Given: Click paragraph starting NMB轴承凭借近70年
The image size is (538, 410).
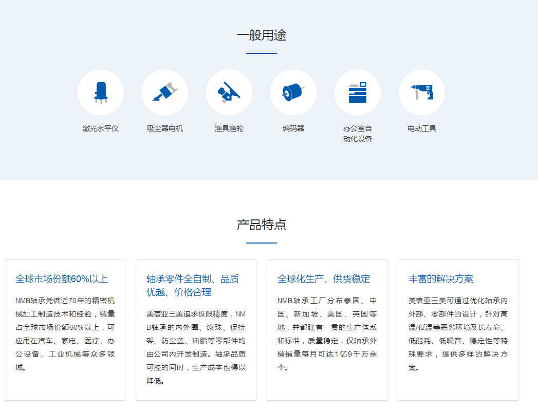Looking at the screenshot, I should tap(65, 334).
